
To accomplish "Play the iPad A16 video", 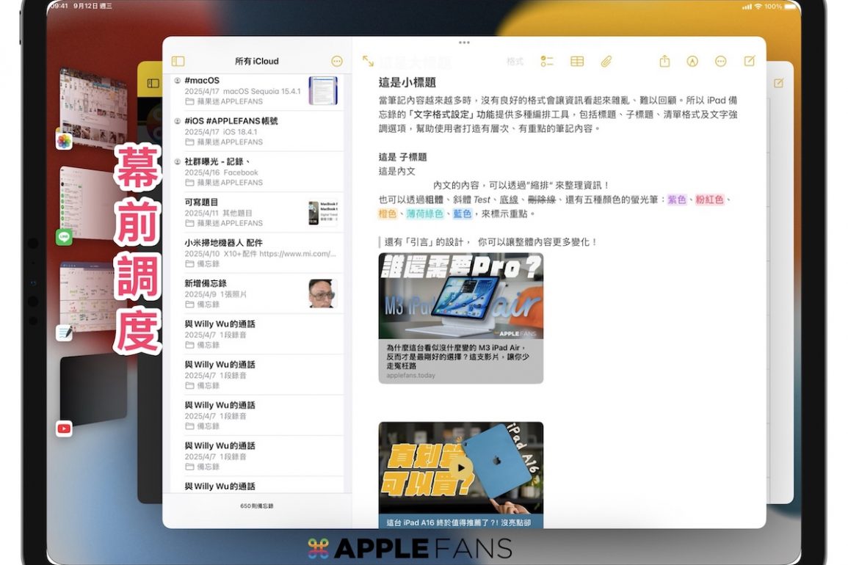I will click(x=460, y=467).
